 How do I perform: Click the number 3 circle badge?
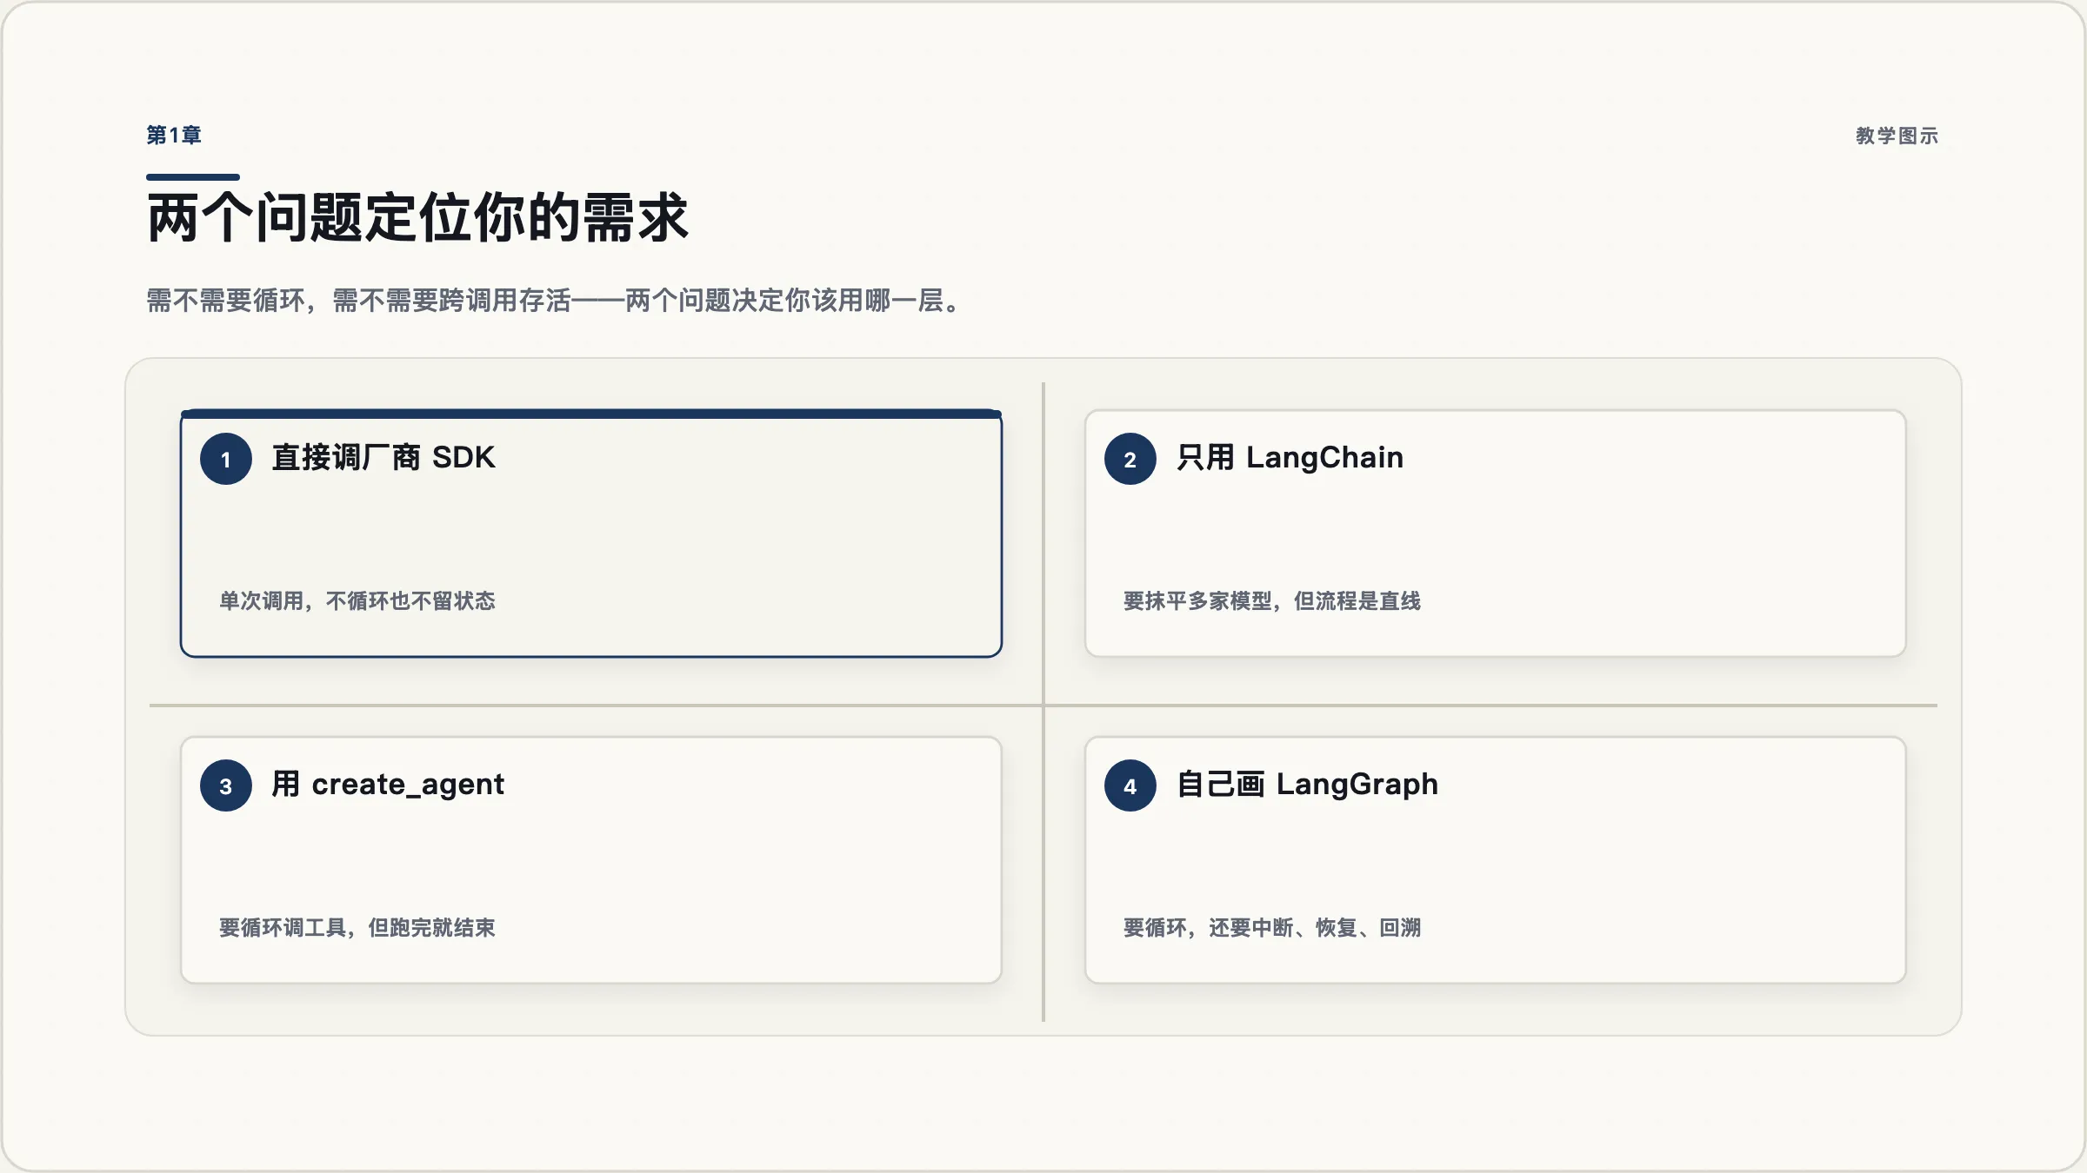[226, 785]
